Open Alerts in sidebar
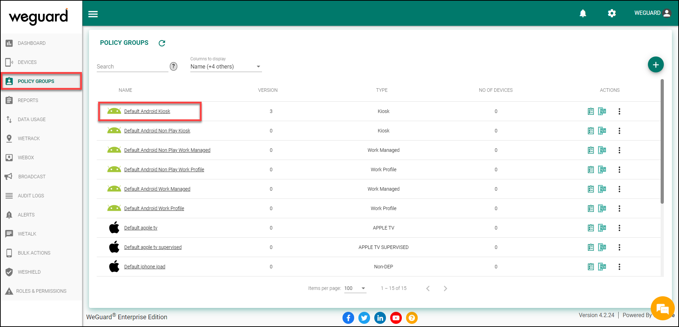 tap(41, 215)
